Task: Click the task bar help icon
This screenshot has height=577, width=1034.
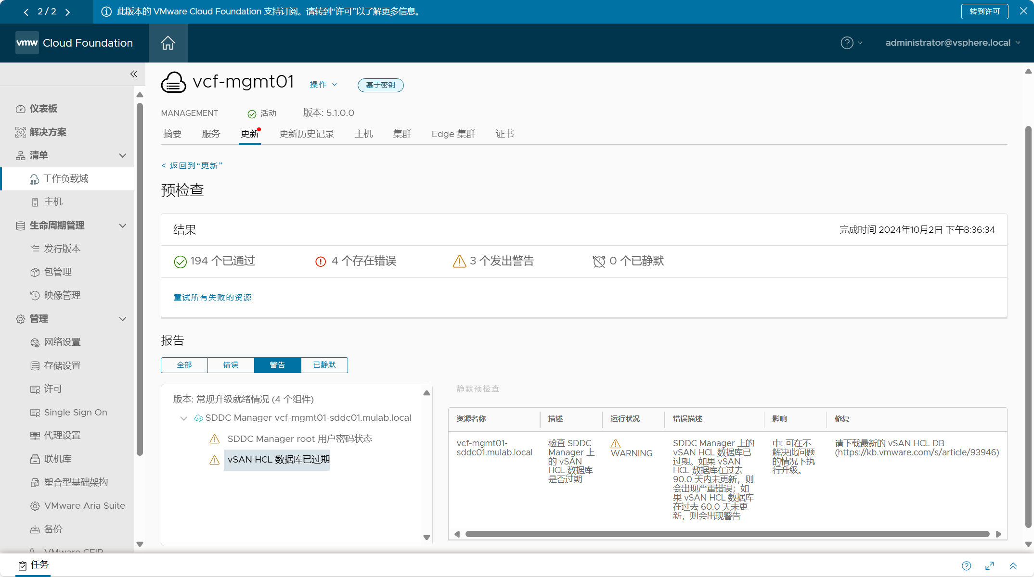Action: pyautogui.click(x=966, y=566)
